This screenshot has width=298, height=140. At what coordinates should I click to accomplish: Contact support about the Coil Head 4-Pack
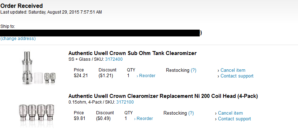(233, 119)
